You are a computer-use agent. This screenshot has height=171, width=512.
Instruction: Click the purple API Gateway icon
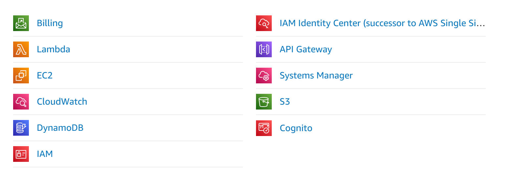pos(264,49)
